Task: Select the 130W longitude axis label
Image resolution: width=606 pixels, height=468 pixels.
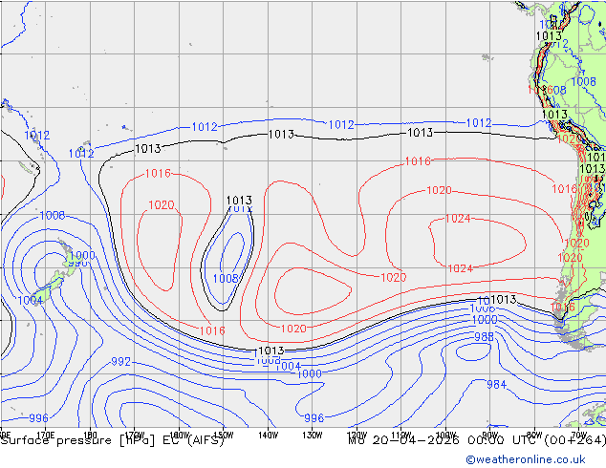Action: pos(313,436)
